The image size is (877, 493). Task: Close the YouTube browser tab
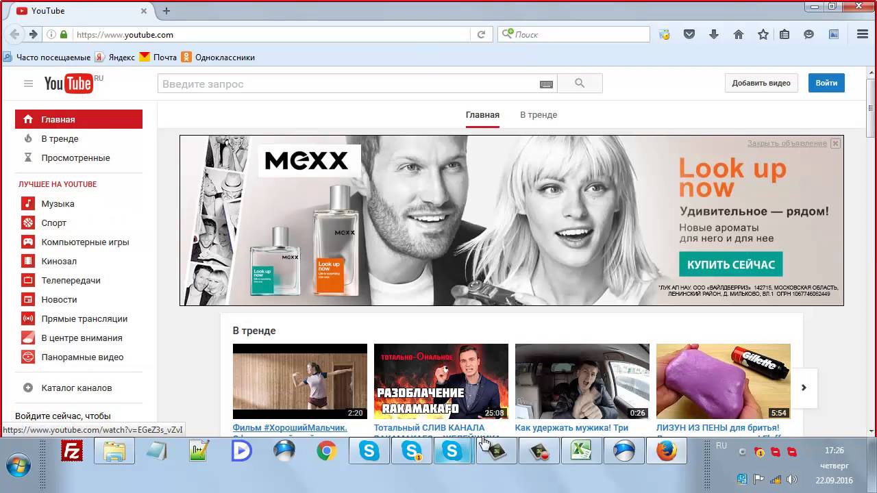click(x=144, y=11)
